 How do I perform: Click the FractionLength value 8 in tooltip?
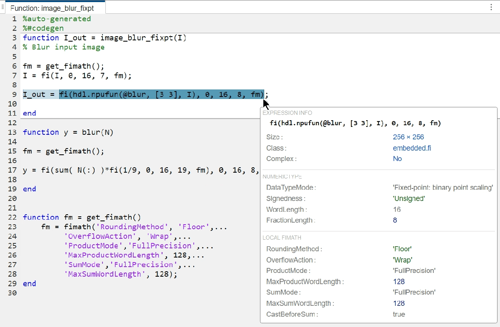pyautogui.click(x=395, y=220)
